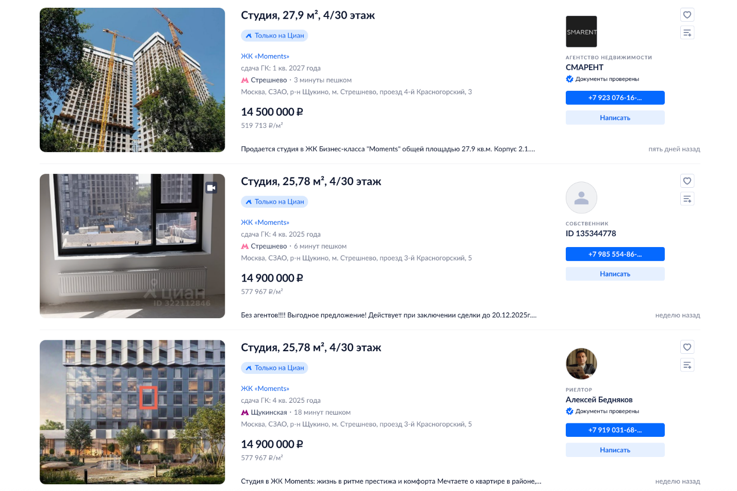Open rendered facade photo with red square
This screenshot has width=737, height=491.
pyautogui.click(x=133, y=412)
